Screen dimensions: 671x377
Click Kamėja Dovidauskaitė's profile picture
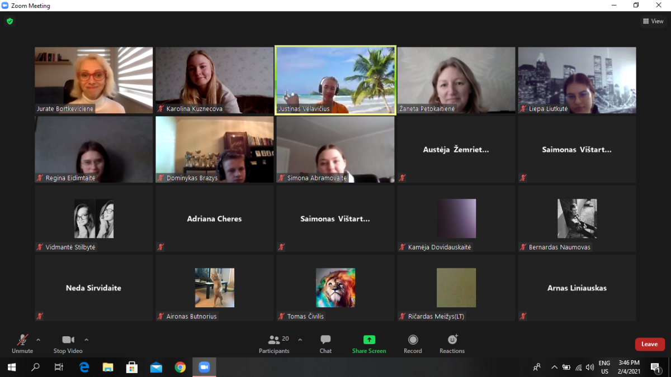[x=456, y=218]
